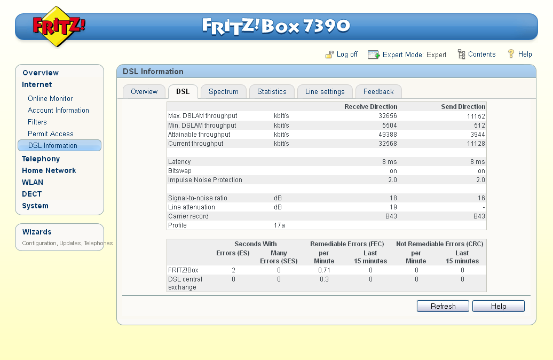Switch to the Overview tab
Viewport: 553px width, 360px height.
(144, 91)
